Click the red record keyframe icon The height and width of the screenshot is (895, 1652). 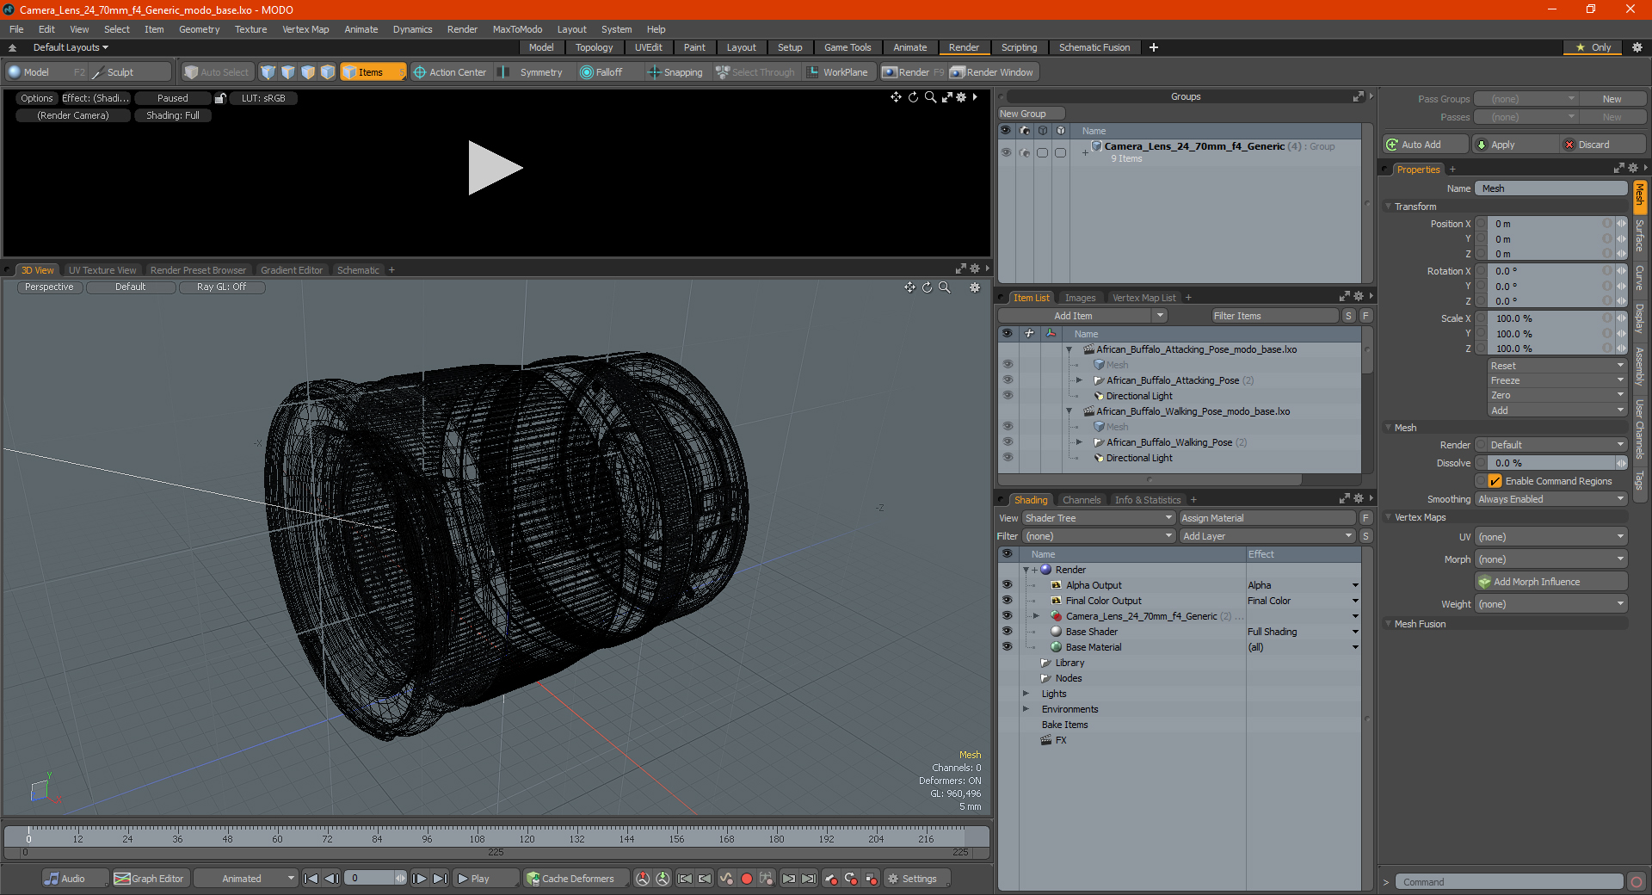(x=747, y=879)
